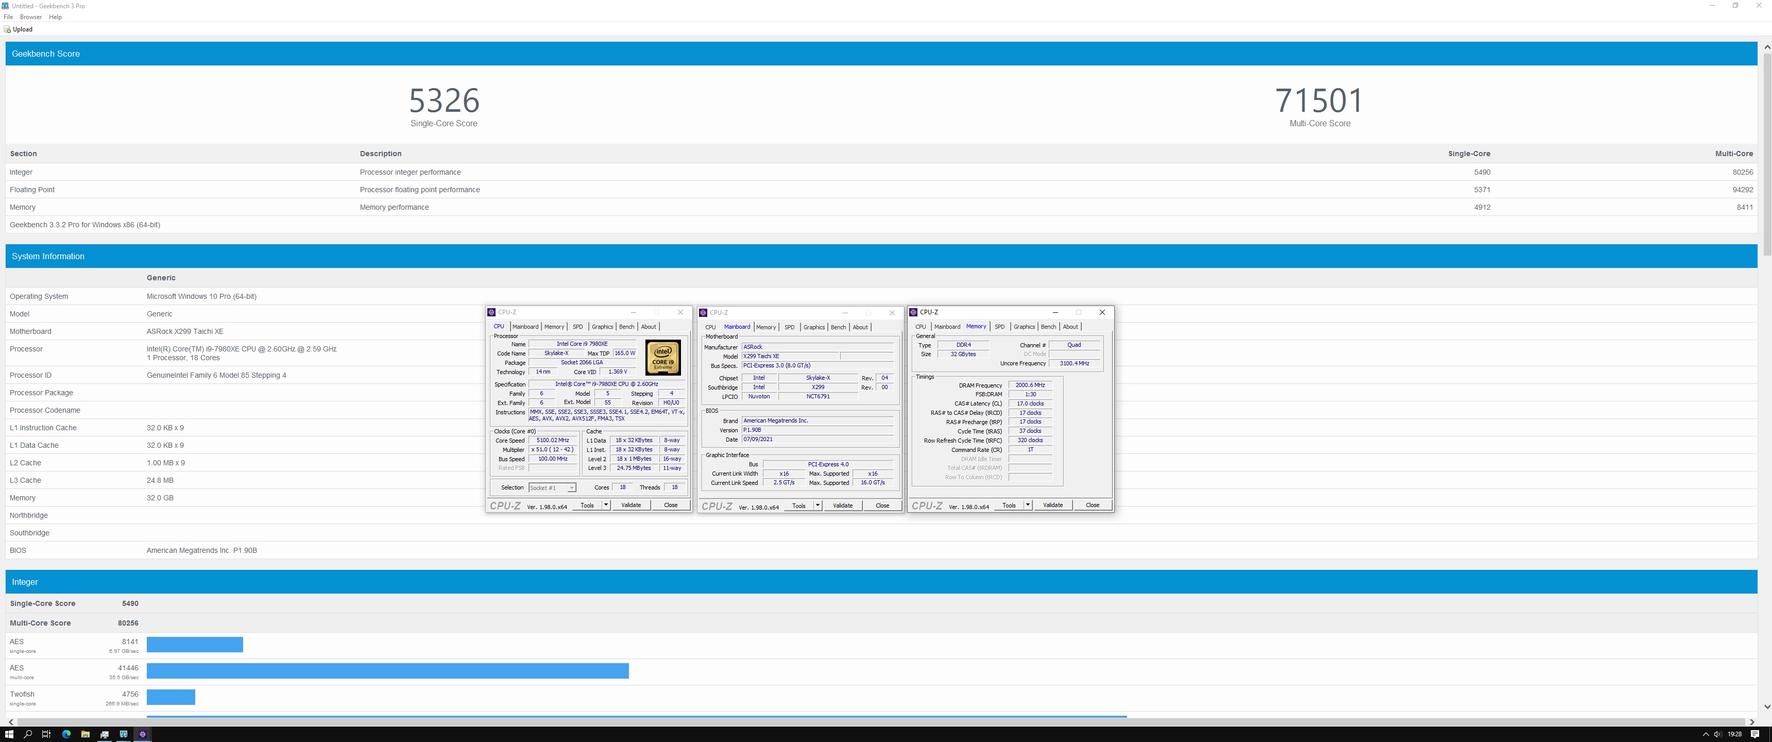Open the Tools dropdown arrow in the Memory tab window
Viewport: 1772px width, 742px height.
(1028, 505)
